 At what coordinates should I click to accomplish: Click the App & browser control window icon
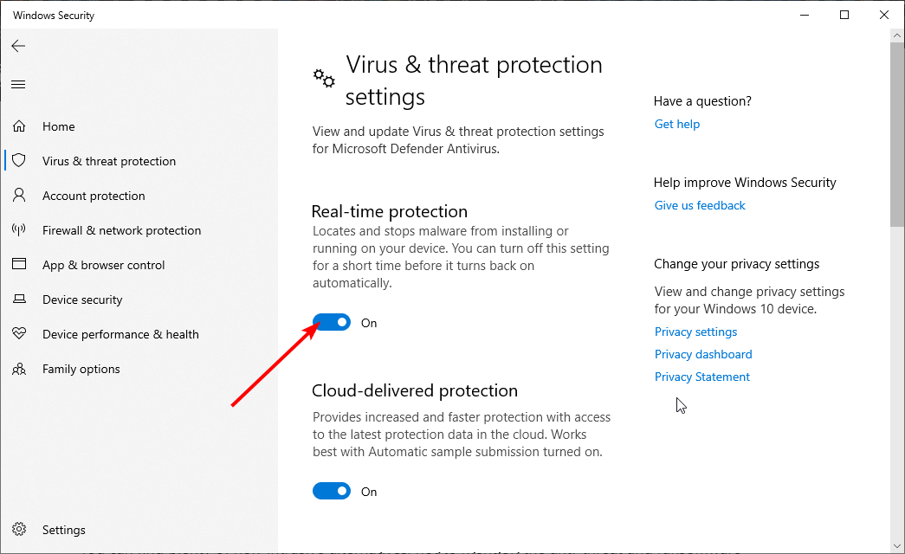pos(19,264)
